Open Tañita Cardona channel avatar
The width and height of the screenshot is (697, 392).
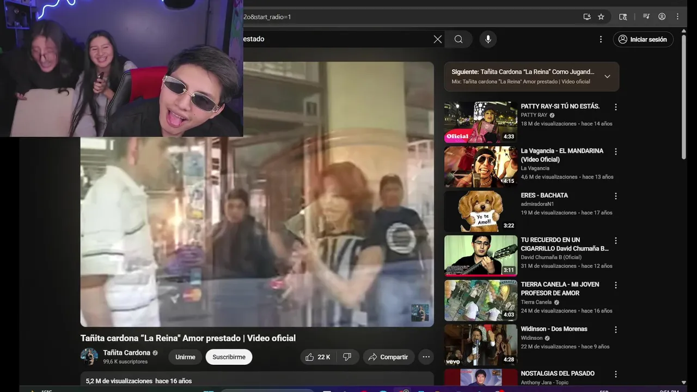(89, 357)
